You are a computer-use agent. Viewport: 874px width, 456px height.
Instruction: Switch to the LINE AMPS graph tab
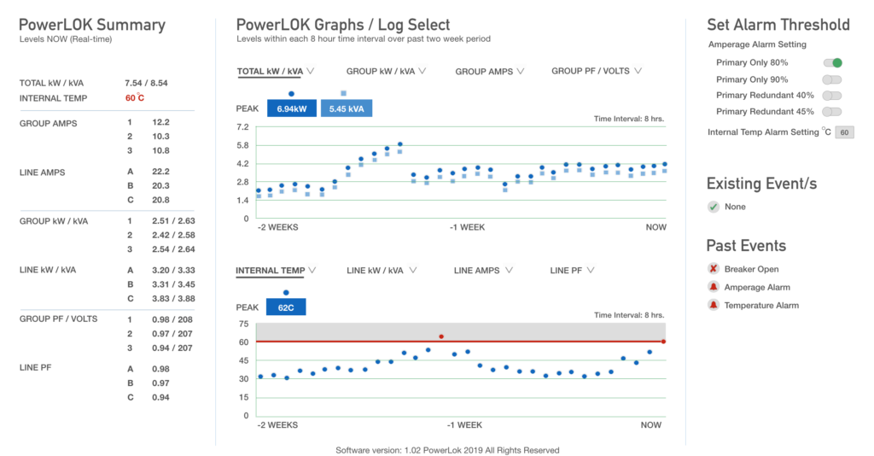click(x=476, y=271)
